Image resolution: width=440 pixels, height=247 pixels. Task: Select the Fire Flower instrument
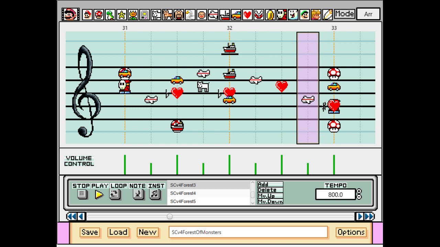pos(133,14)
